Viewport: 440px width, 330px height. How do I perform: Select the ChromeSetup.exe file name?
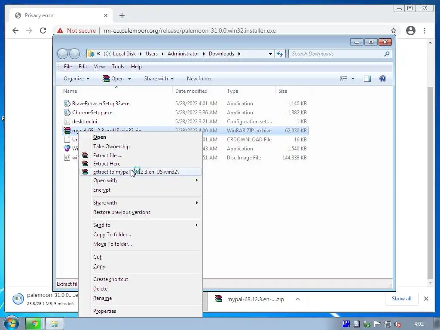tap(92, 113)
